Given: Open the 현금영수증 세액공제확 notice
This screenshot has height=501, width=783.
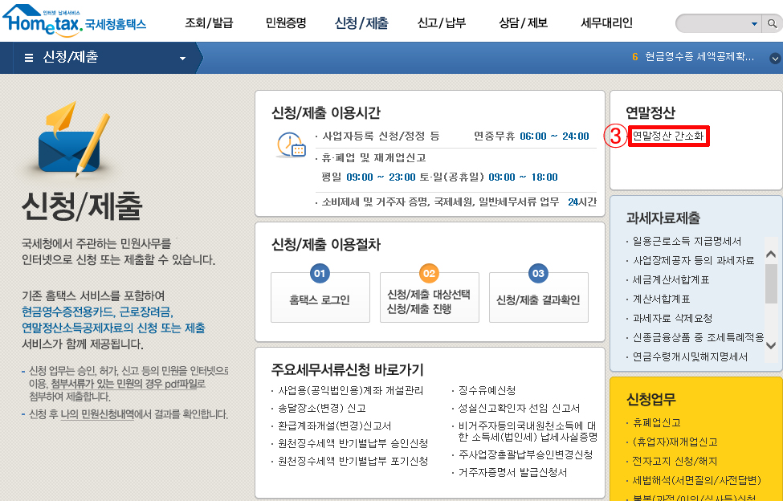Looking at the screenshot, I should tap(699, 56).
